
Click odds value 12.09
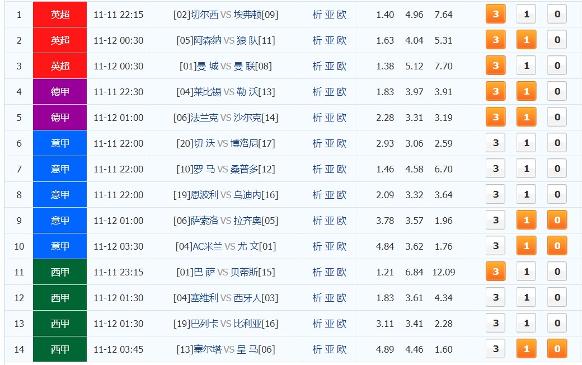click(444, 272)
